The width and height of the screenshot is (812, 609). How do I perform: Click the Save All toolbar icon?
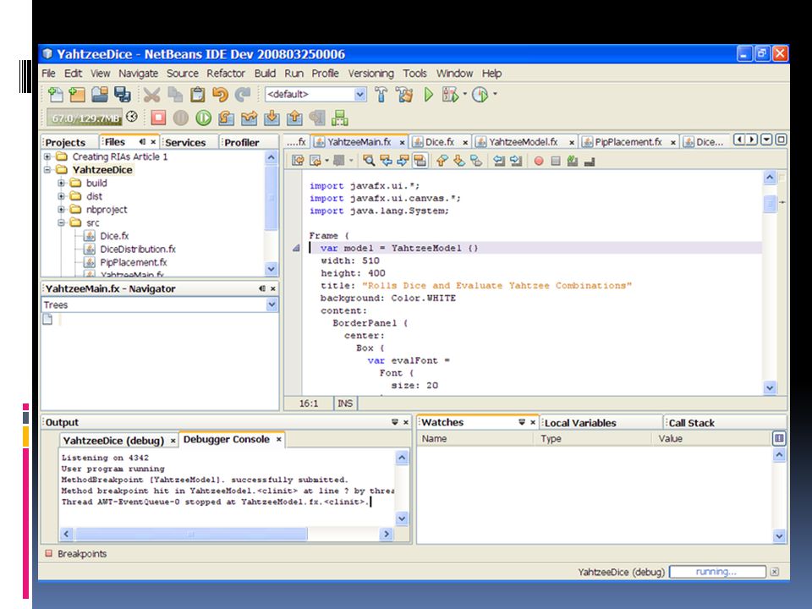122,95
